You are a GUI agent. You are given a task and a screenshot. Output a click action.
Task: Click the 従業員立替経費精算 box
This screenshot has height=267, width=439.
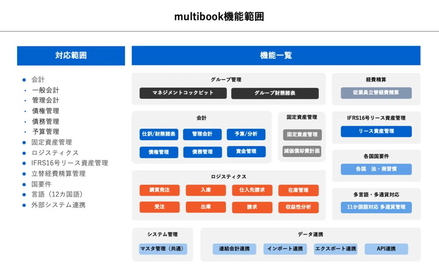tap(376, 93)
